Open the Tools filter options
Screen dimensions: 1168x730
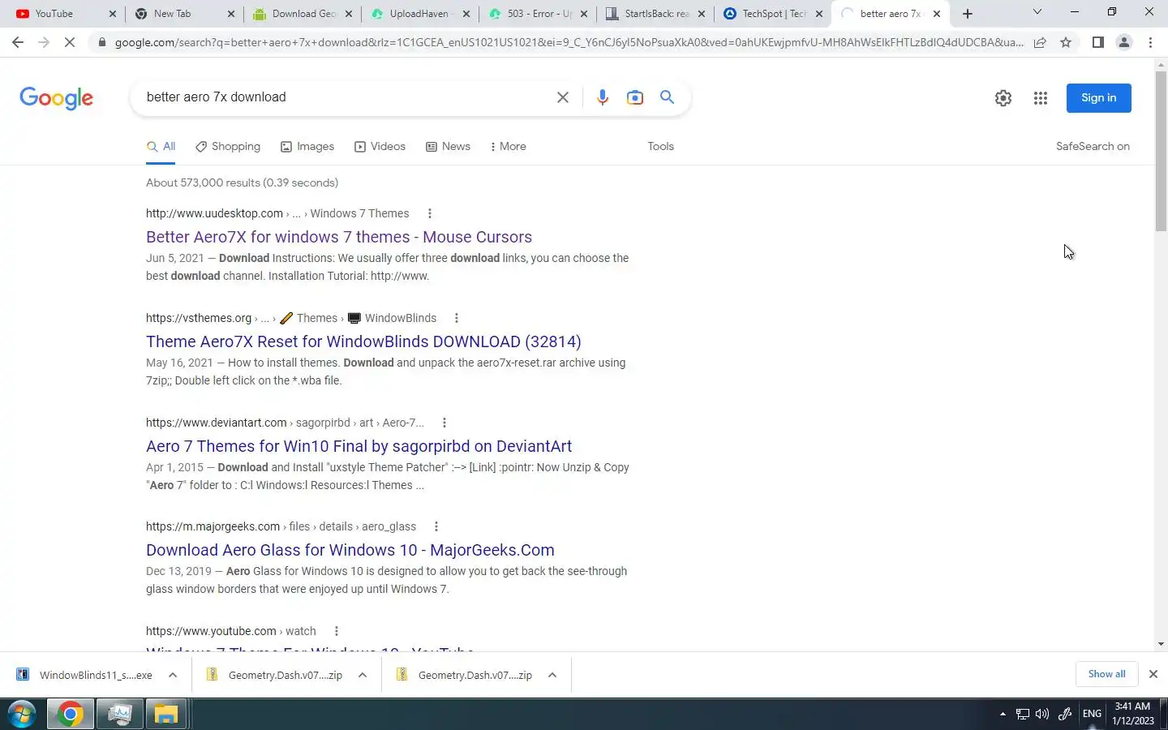point(660,147)
